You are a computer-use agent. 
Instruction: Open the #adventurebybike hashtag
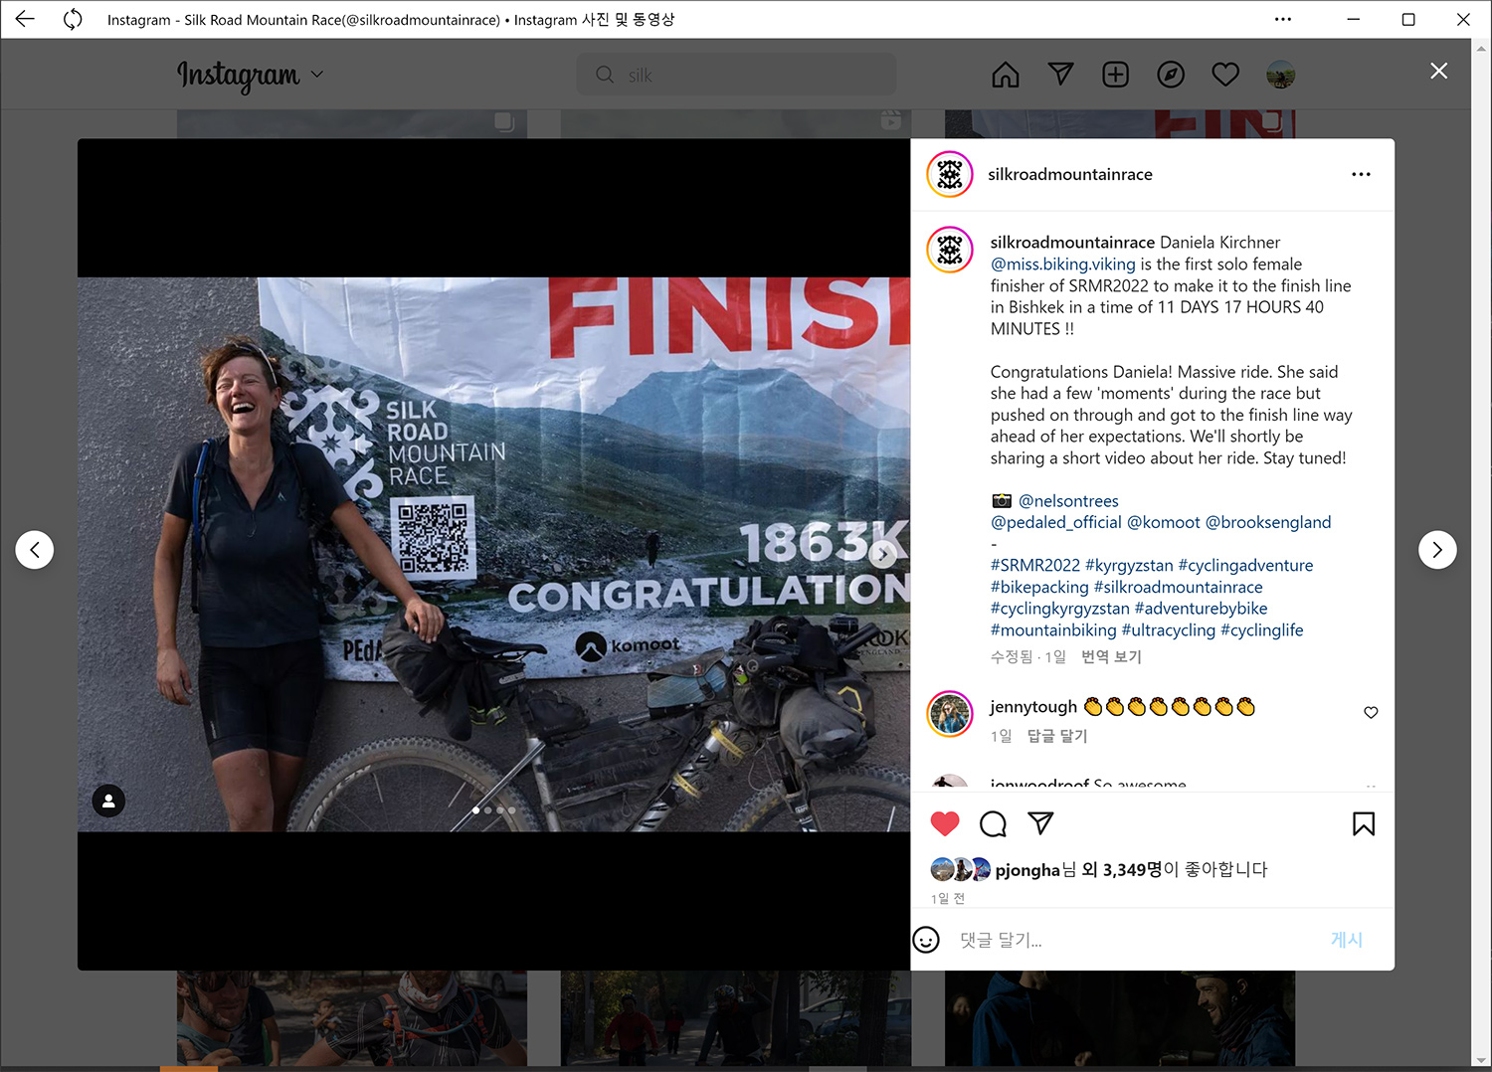coord(1202,609)
